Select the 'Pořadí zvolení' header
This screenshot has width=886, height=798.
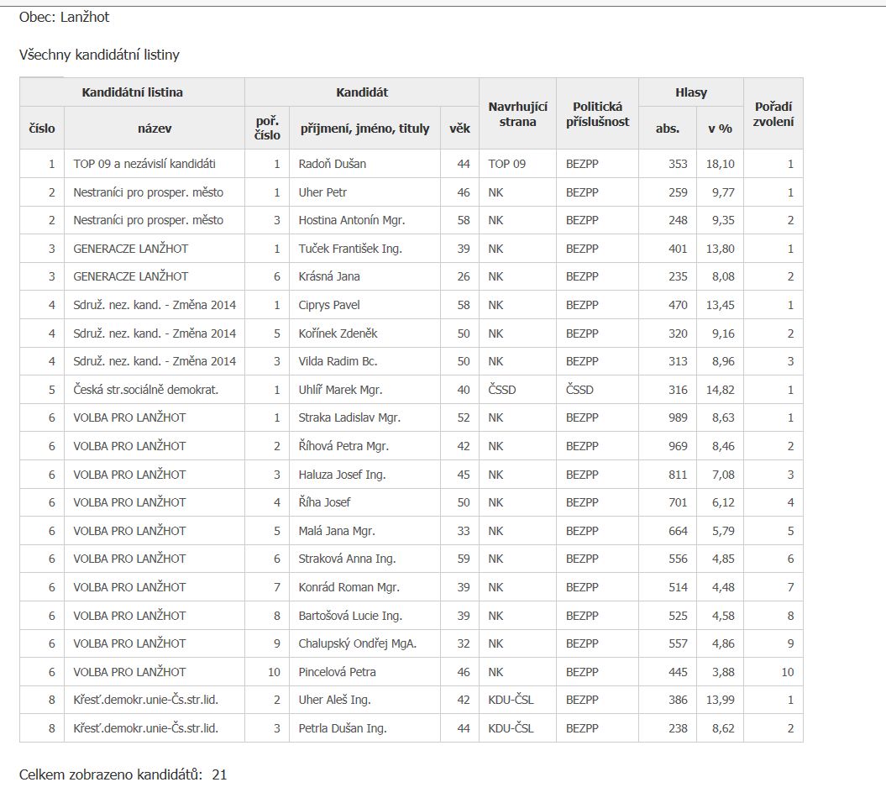pos(773,114)
